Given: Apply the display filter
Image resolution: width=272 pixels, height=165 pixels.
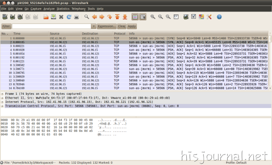Looking at the screenshot, I should 131,26.
